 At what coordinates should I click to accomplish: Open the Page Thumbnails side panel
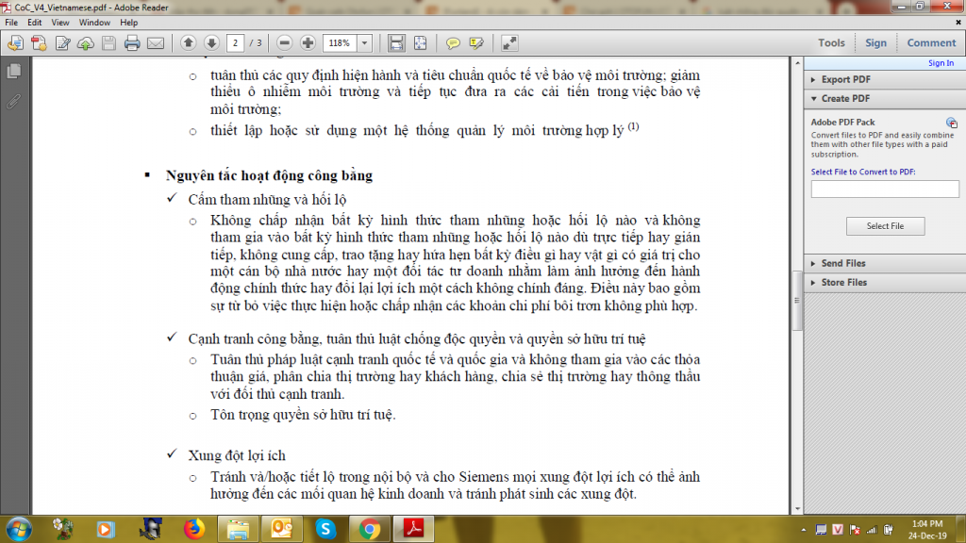tap(13, 71)
